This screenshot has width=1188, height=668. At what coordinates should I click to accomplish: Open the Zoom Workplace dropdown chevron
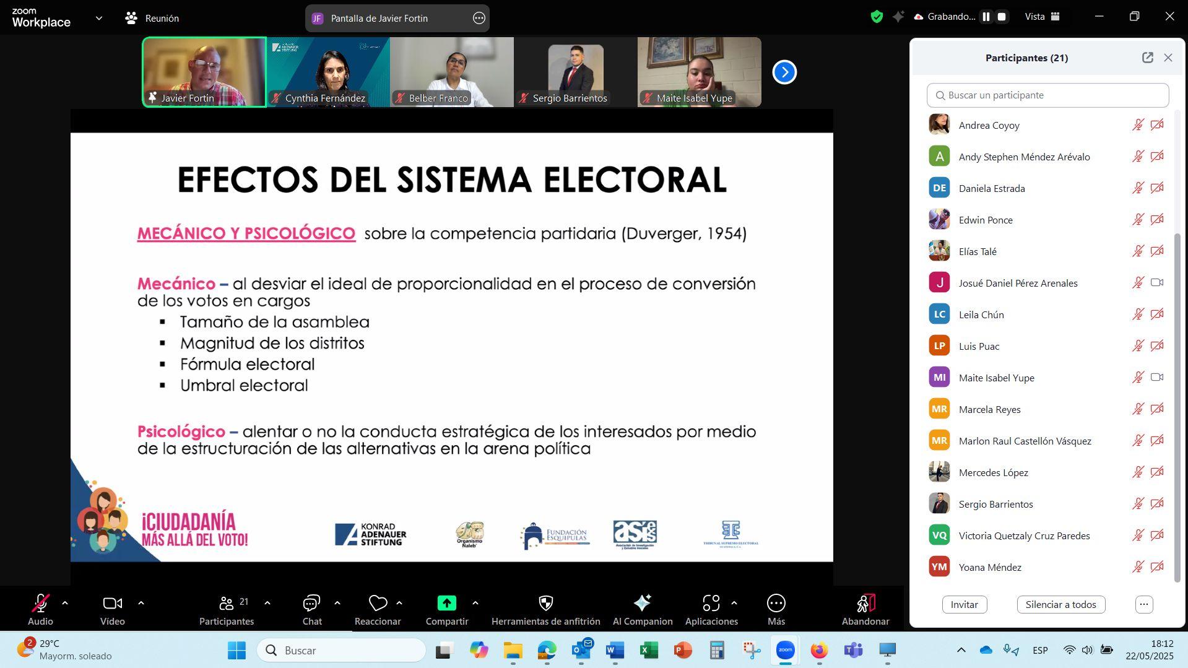point(98,19)
